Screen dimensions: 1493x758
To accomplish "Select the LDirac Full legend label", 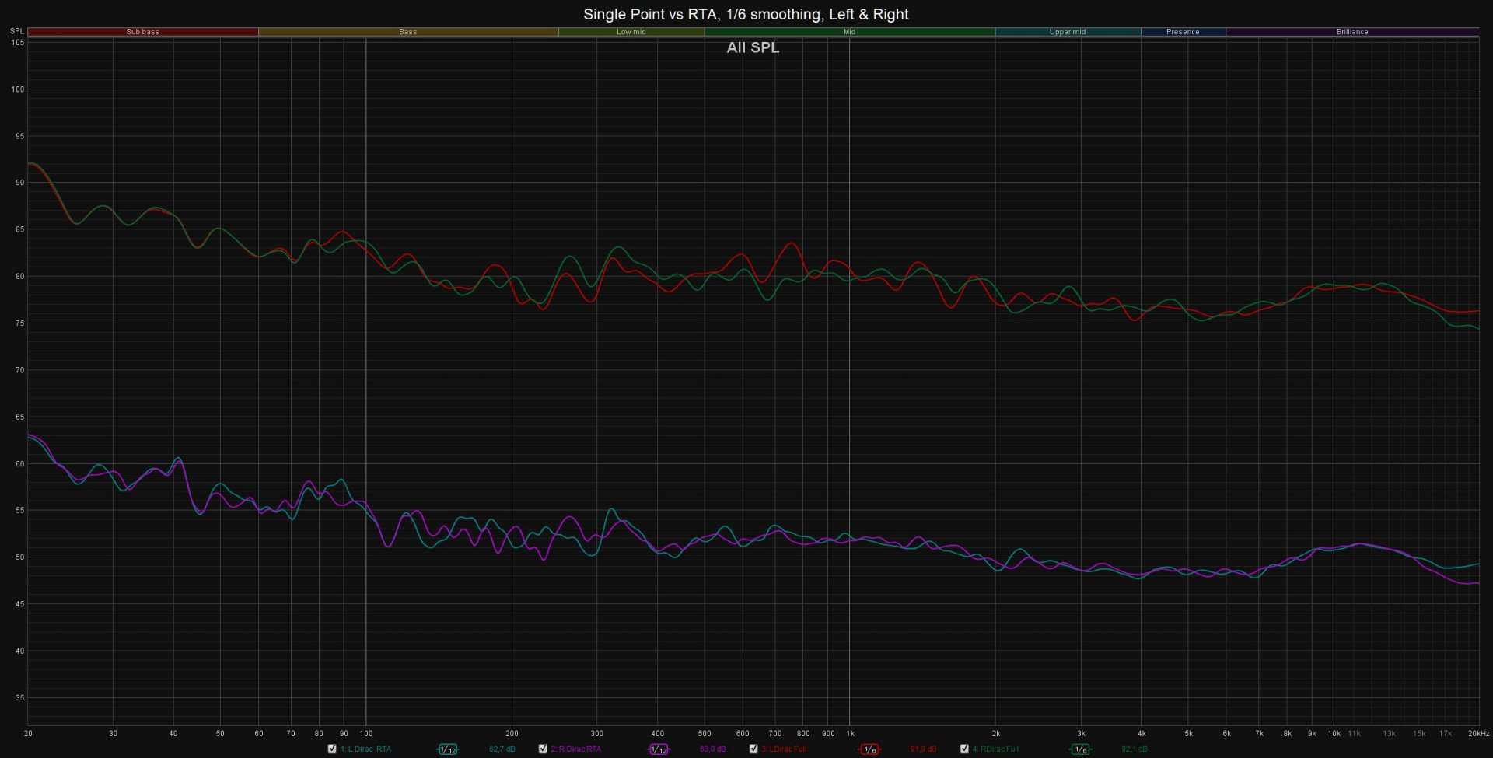I will (784, 749).
